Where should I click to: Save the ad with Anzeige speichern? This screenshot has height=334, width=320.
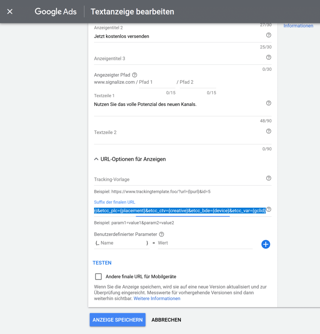click(x=118, y=320)
